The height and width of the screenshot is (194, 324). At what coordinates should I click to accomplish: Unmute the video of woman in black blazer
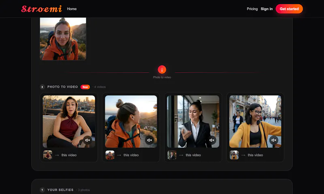click(x=211, y=140)
